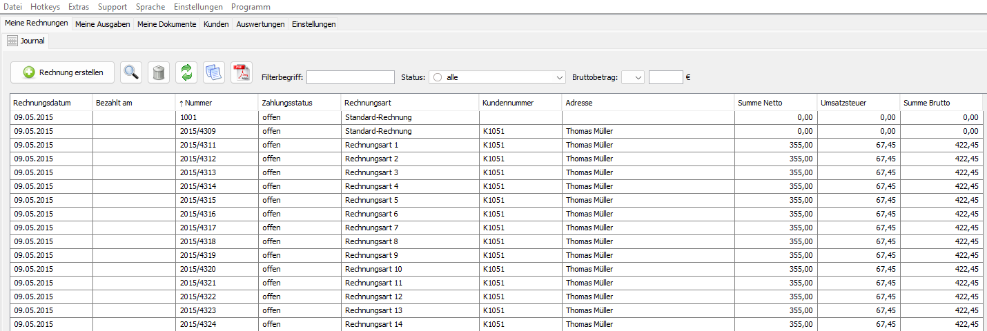Open the Einstellungen menu in menu bar

click(x=198, y=7)
